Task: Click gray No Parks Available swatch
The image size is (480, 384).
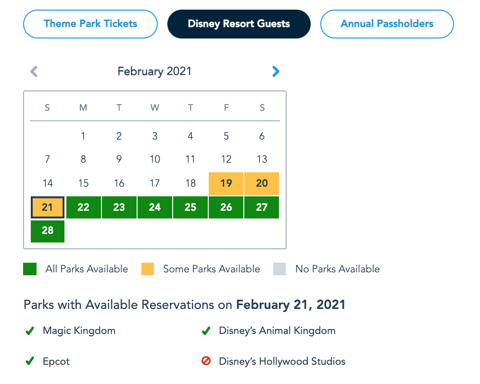Action: pyautogui.click(x=279, y=269)
